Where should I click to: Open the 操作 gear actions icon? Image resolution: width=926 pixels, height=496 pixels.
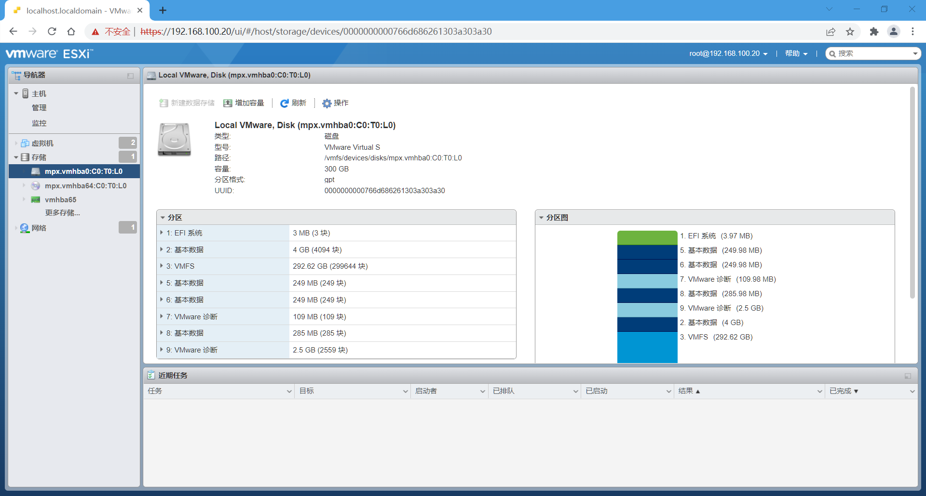coord(327,103)
